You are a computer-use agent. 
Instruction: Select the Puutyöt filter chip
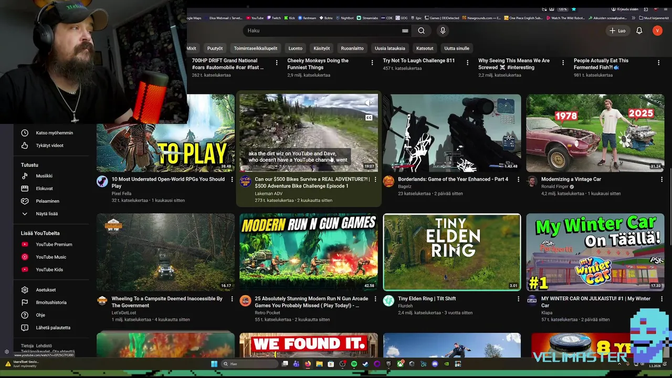215,48
